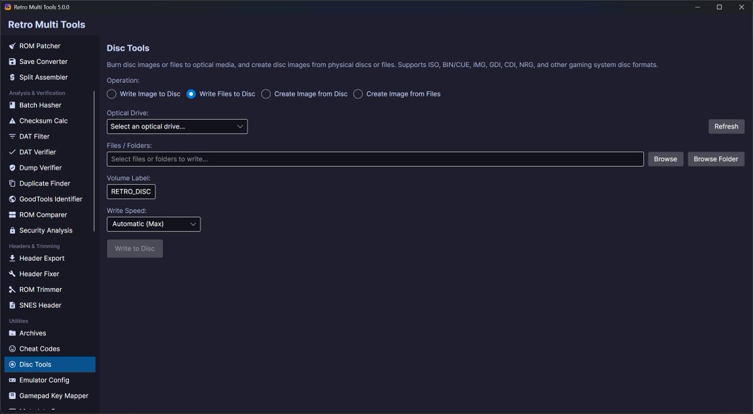Click the Gamepad Key Mapper icon
This screenshot has height=414, width=753.
click(13, 396)
